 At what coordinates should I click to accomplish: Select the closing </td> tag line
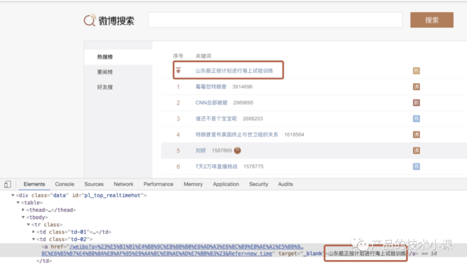44,261
